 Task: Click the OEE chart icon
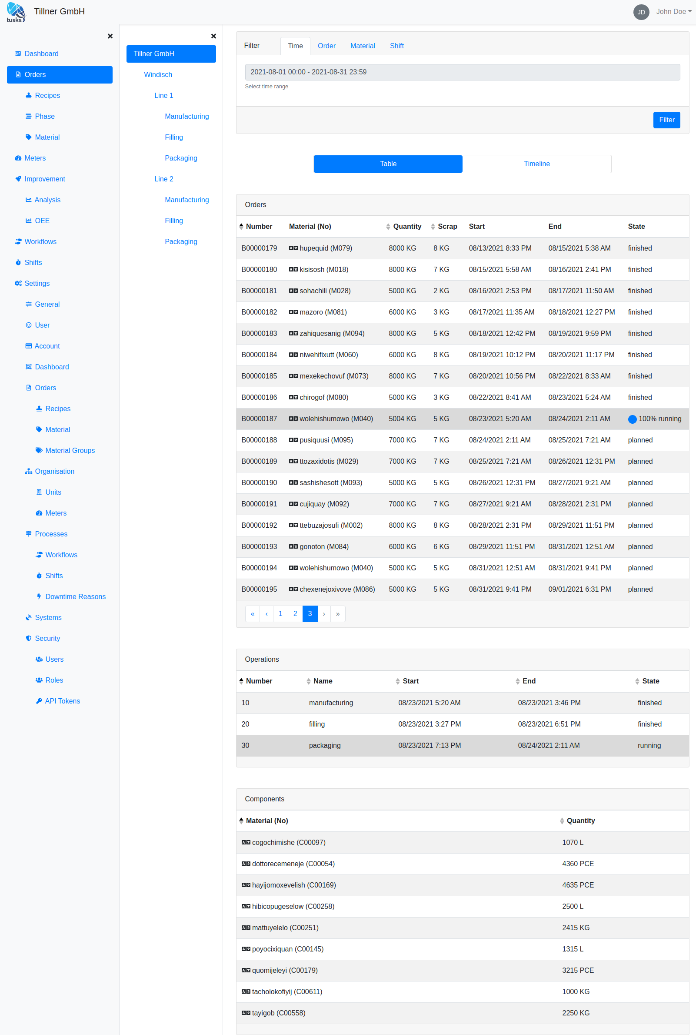click(29, 221)
